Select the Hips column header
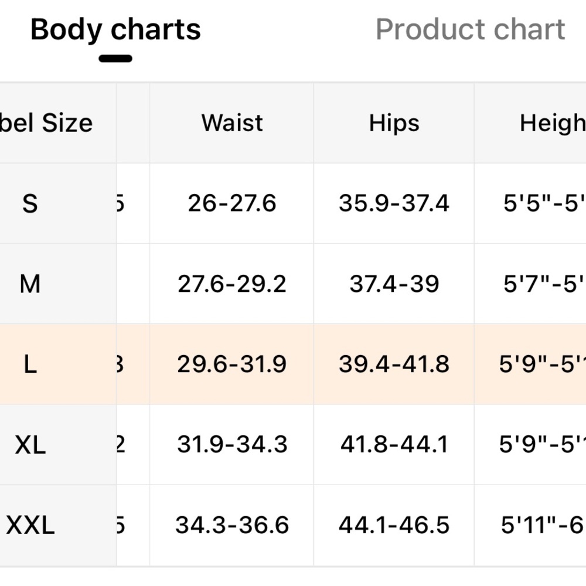The width and height of the screenshot is (586, 586). pos(394,123)
